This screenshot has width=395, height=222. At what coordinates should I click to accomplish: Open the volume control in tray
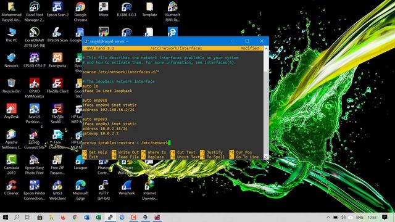(x=343, y=217)
